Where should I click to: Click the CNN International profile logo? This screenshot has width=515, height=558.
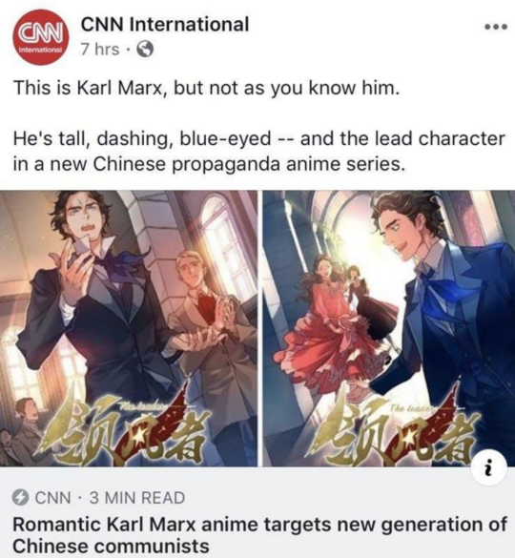[41, 38]
